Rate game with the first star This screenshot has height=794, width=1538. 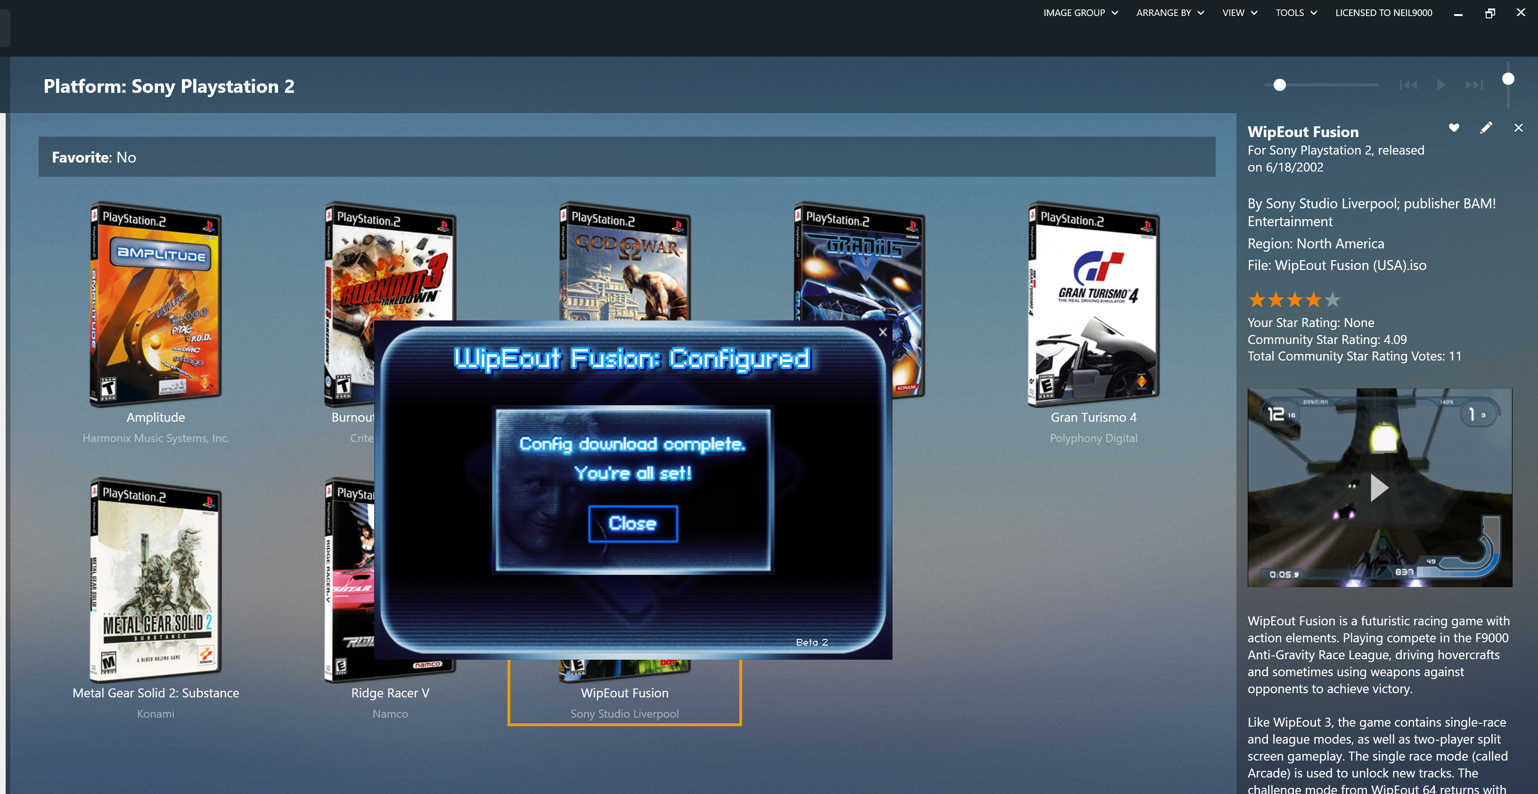pos(1257,299)
